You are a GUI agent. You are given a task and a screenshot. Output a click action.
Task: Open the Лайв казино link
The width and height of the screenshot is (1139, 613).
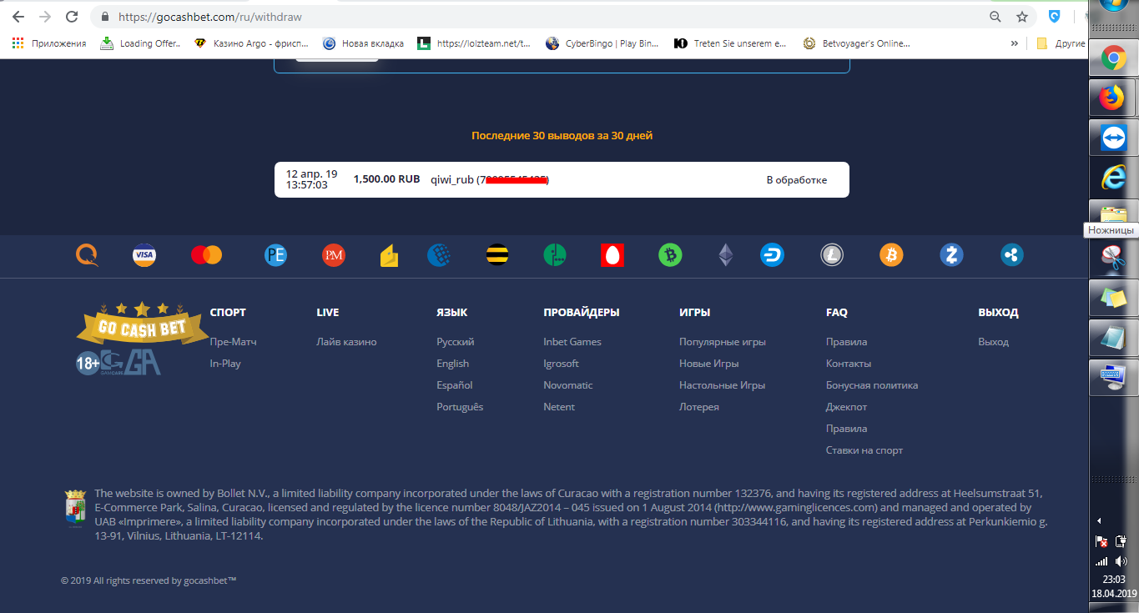click(x=346, y=342)
